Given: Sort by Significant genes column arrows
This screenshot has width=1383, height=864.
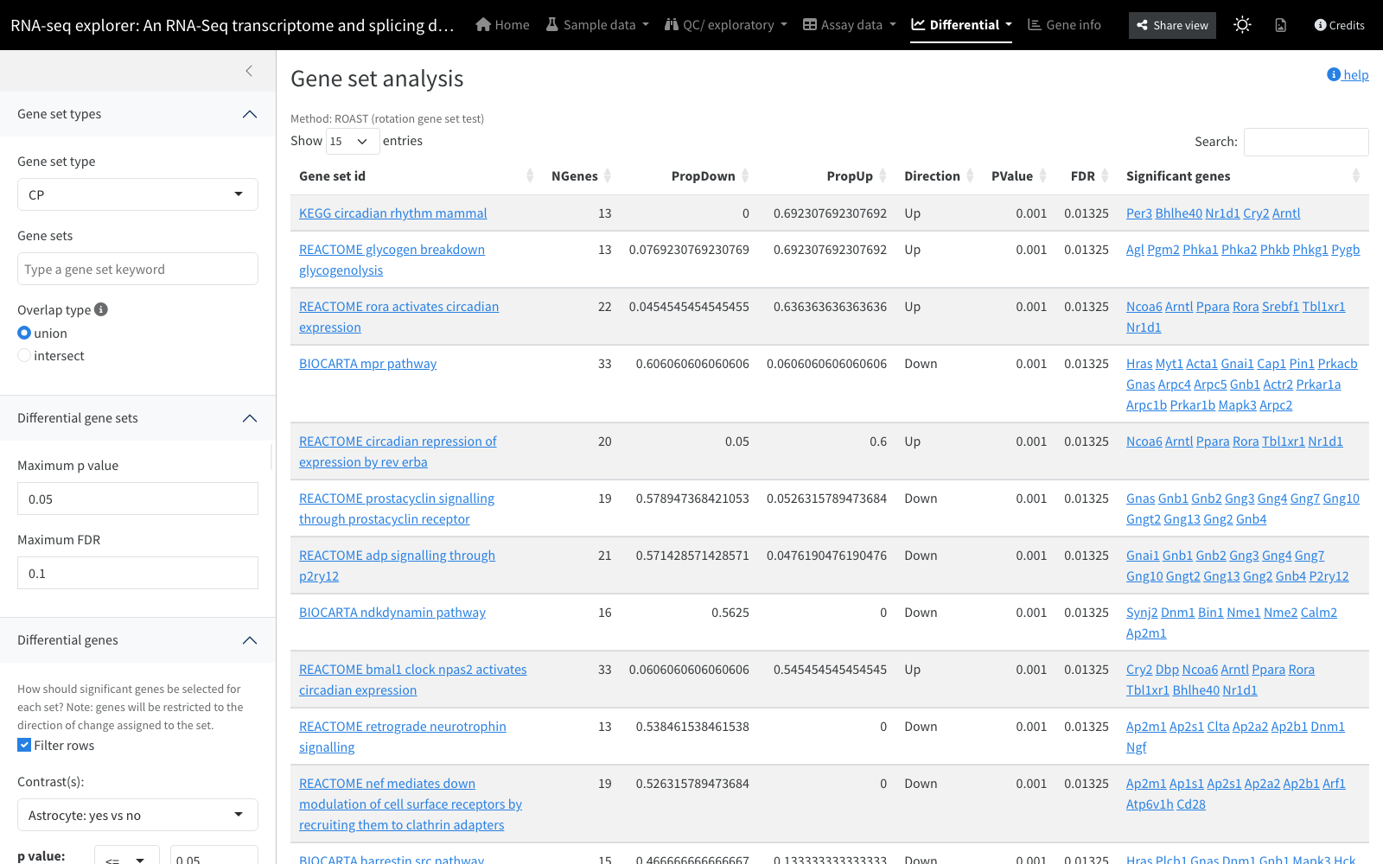Looking at the screenshot, I should tap(1355, 176).
